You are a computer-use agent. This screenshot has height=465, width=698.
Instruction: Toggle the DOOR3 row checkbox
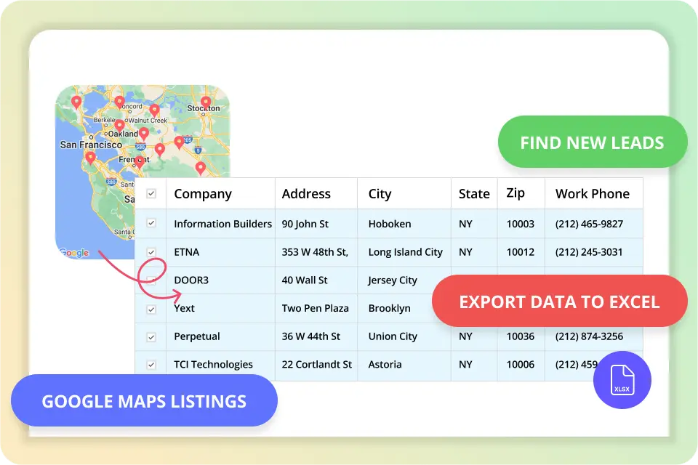point(151,280)
